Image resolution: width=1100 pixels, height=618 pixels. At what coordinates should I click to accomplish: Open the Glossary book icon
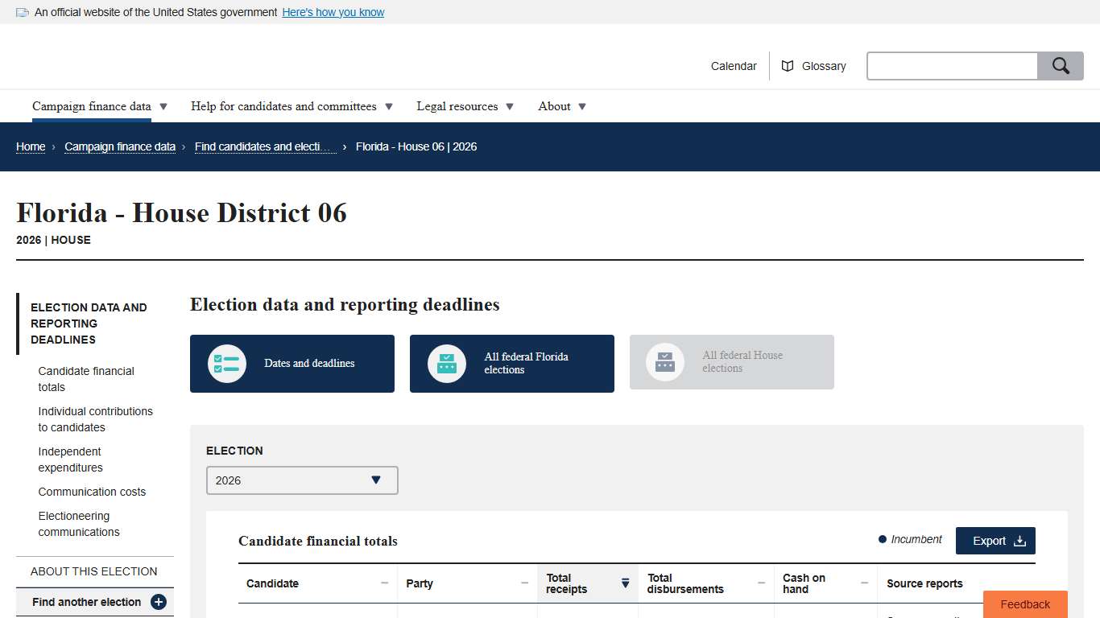(787, 65)
